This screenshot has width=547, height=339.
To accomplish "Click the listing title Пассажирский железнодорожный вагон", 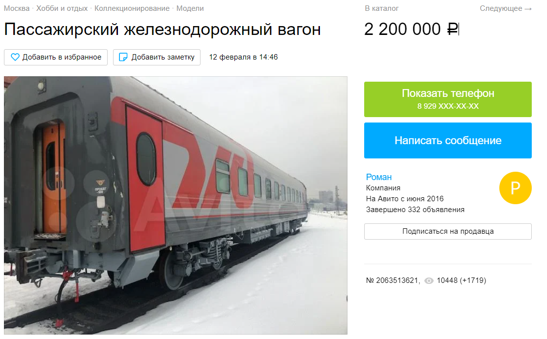I will pos(163,30).
